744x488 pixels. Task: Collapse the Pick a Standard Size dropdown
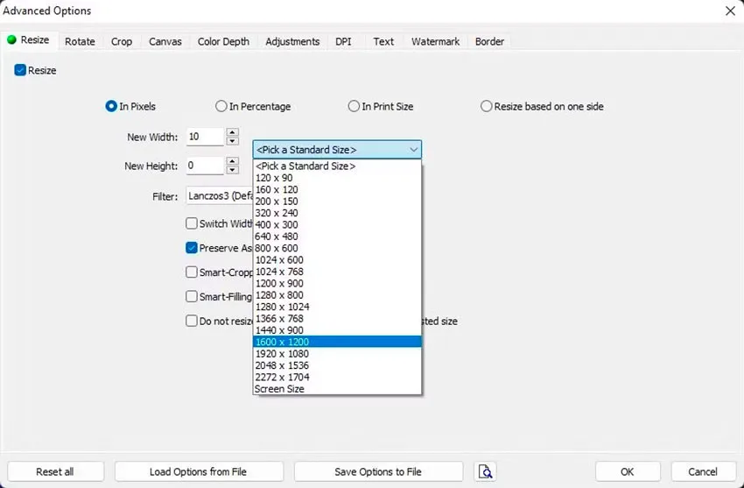337,150
